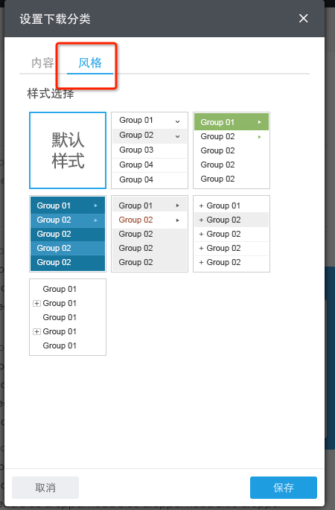The height and width of the screenshot is (510, 335).
Task: Select the 默认样式 thumbnail
Action: point(68,150)
